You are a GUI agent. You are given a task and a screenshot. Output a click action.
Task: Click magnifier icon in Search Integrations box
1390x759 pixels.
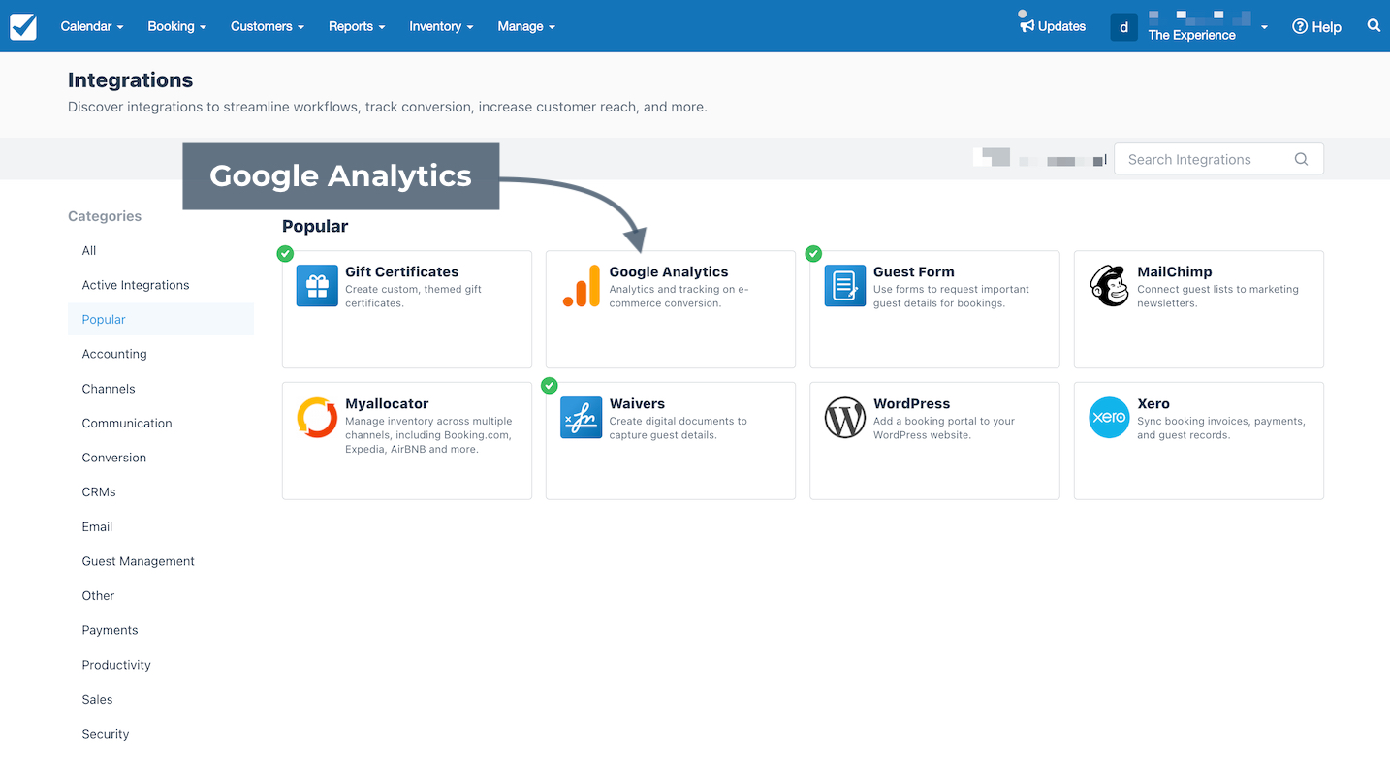(1302, 159)
